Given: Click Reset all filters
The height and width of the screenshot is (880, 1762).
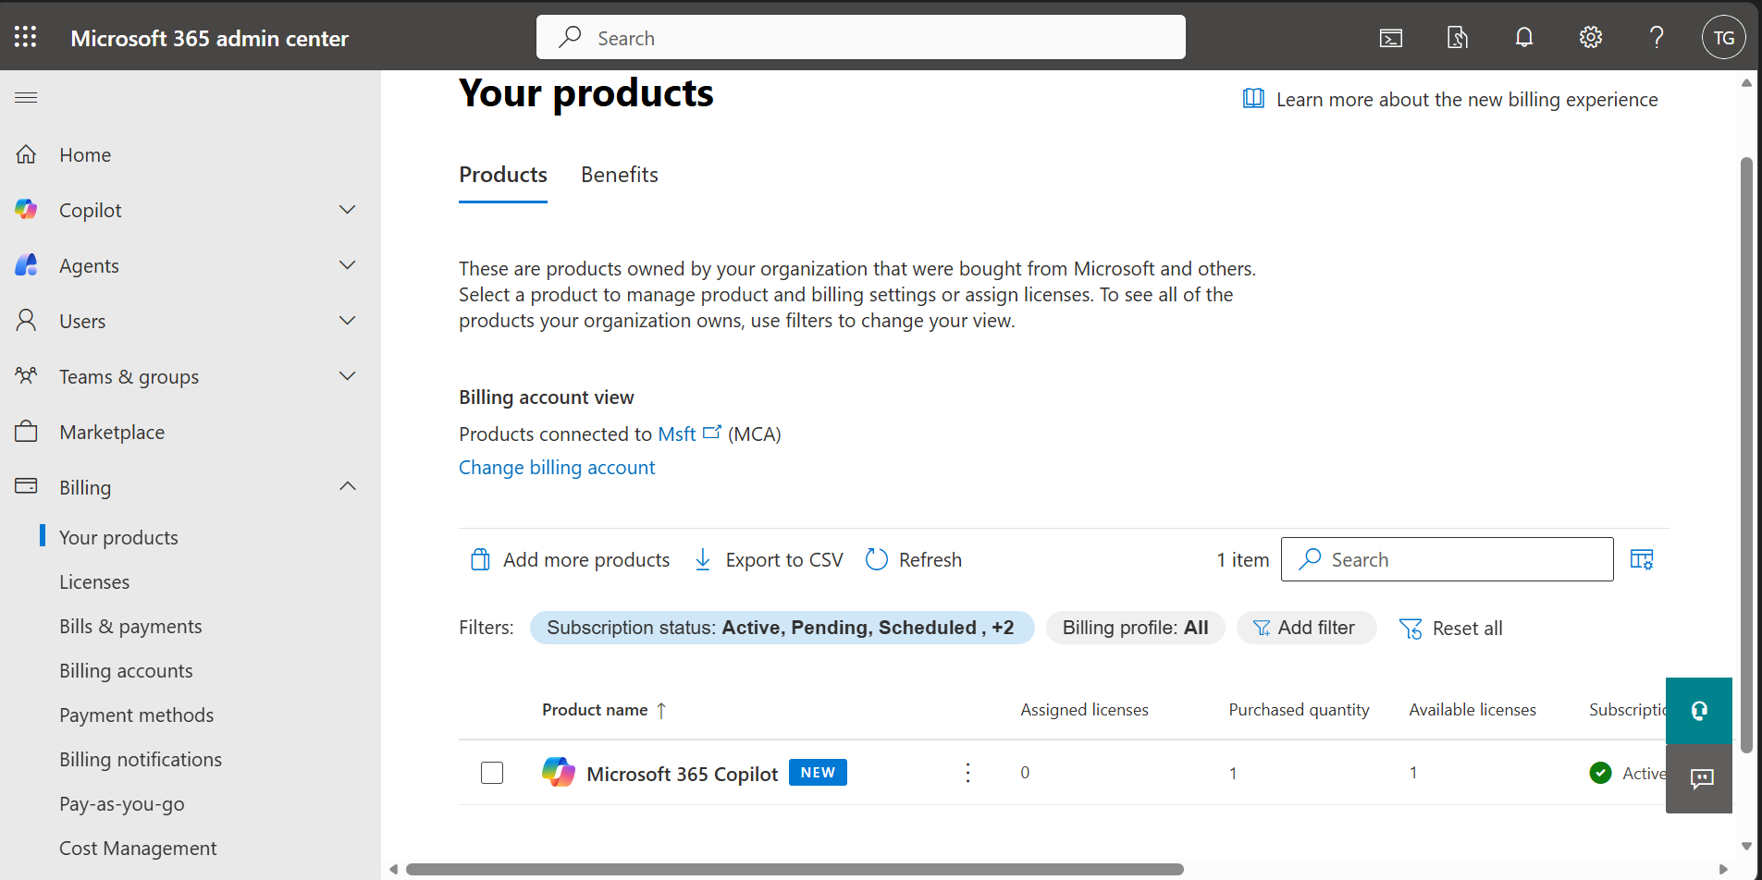Looking at the screenshot, I should click(x=1450, y=629).
